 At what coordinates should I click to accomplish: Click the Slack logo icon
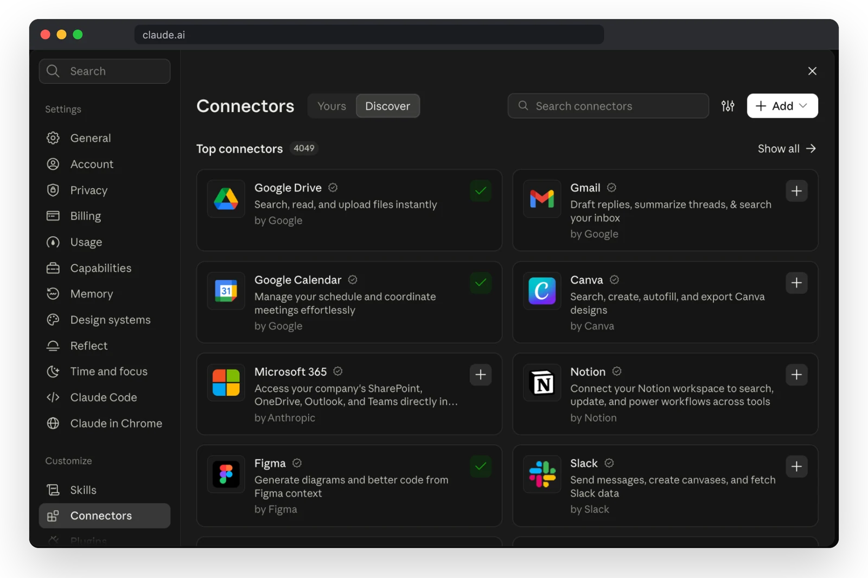(x=542, y=474)
